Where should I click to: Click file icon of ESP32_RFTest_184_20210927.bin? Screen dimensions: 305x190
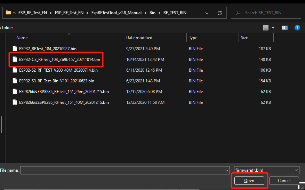[15, 48]
